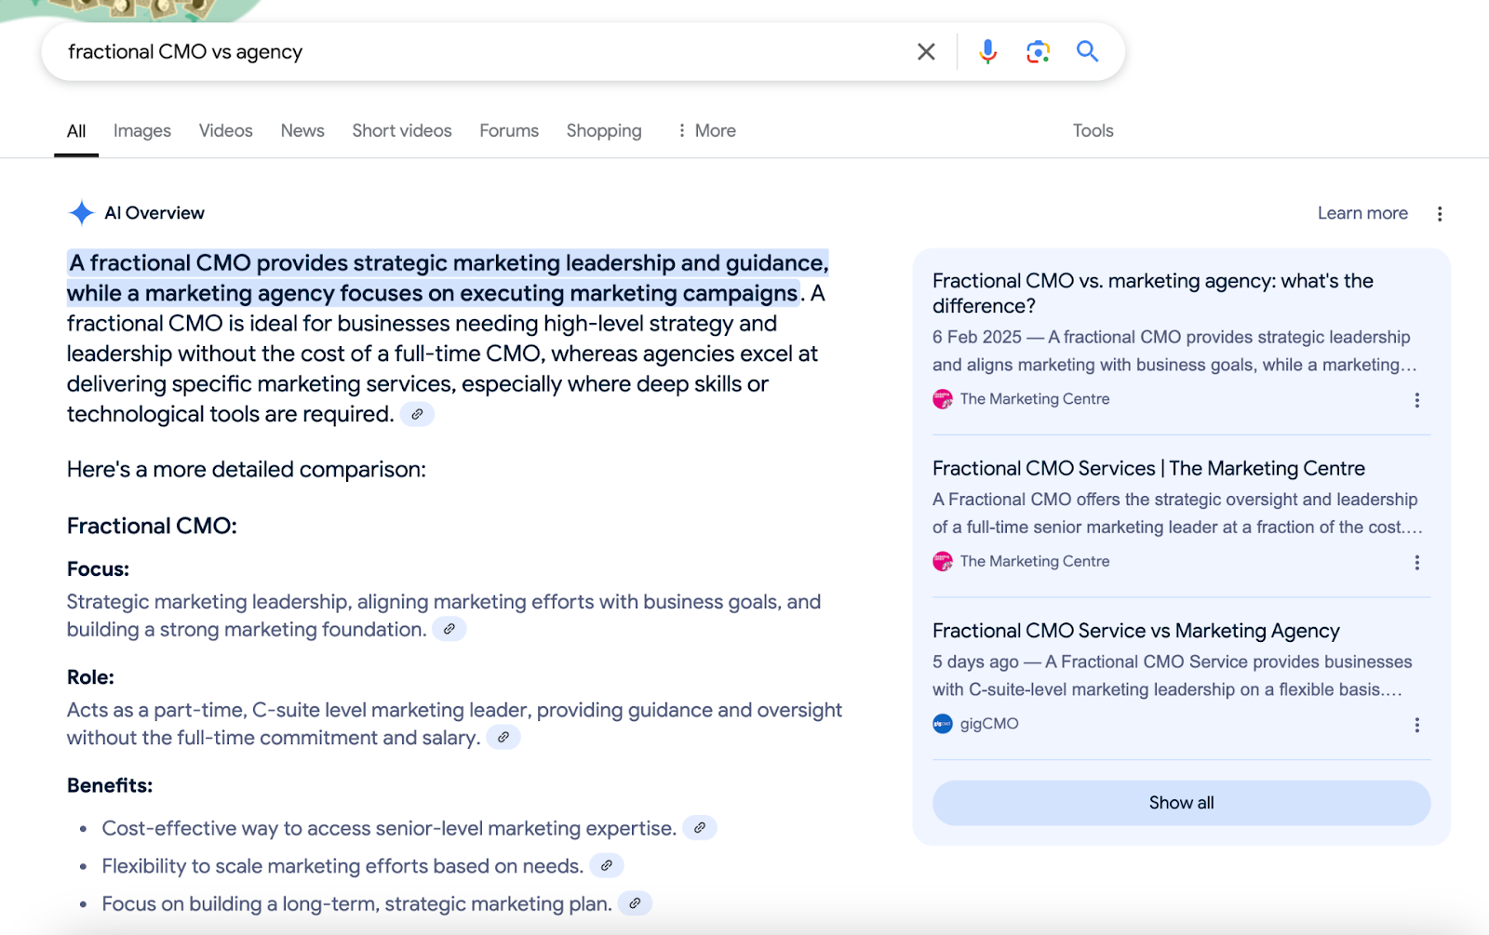
Task: Click the 'Role:' subheading
Action: pyautogui.click(x=90, y=677)
